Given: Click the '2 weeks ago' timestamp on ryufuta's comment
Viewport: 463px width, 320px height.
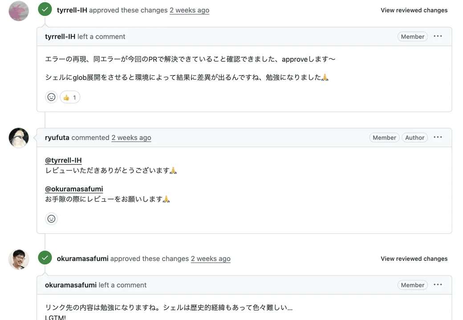Looking at the screenshot, I should (x=131, y=138).
